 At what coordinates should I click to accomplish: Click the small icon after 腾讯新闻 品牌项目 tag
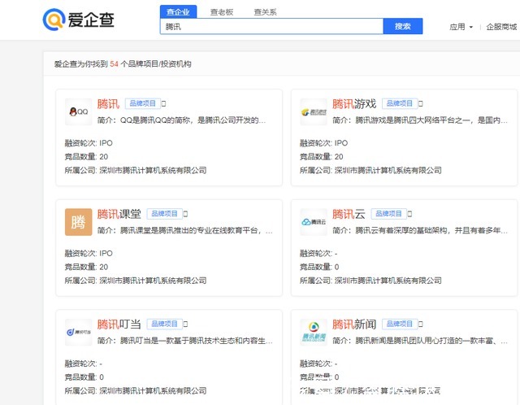[x=421, y=324]
